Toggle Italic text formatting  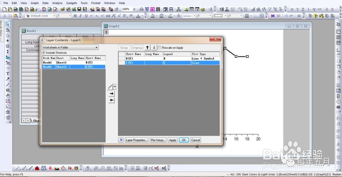click(x=80, y=16)
